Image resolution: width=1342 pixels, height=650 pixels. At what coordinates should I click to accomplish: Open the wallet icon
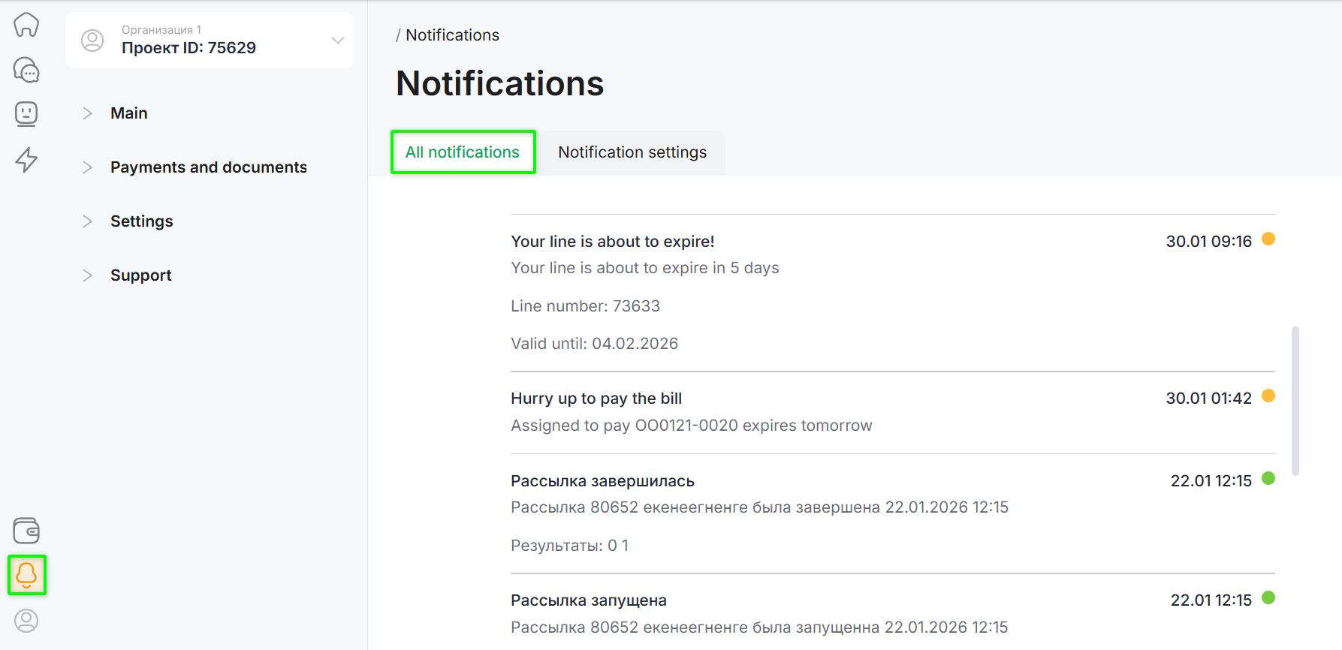tap(26, 531)
